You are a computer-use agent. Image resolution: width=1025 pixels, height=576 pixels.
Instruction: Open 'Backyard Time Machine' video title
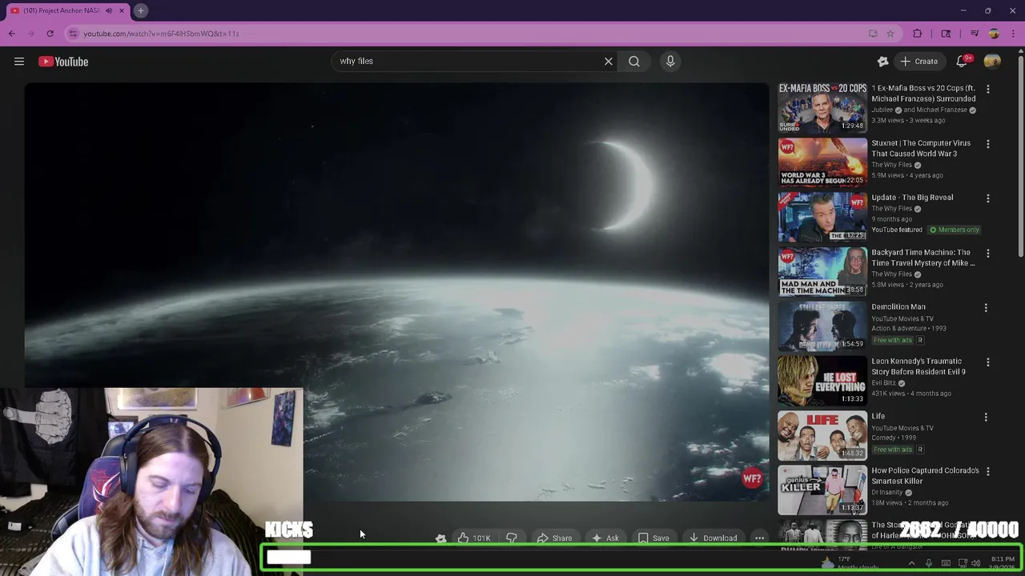(x=923, y=258)
